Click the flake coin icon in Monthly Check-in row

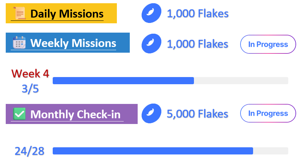coord(151,114)
